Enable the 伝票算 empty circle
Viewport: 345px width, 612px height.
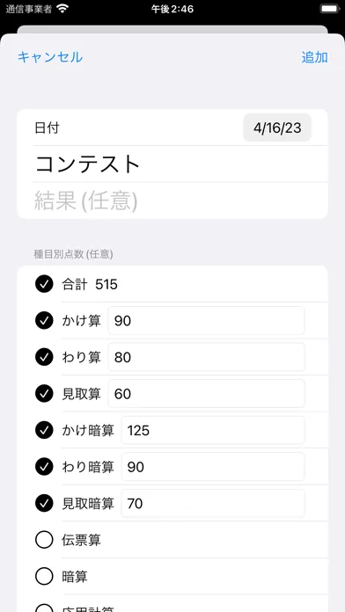(44, 540)
